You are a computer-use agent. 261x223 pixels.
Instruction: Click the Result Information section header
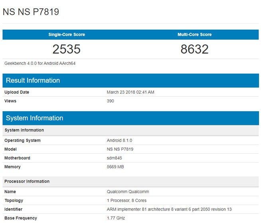click(x=32, y=80)
